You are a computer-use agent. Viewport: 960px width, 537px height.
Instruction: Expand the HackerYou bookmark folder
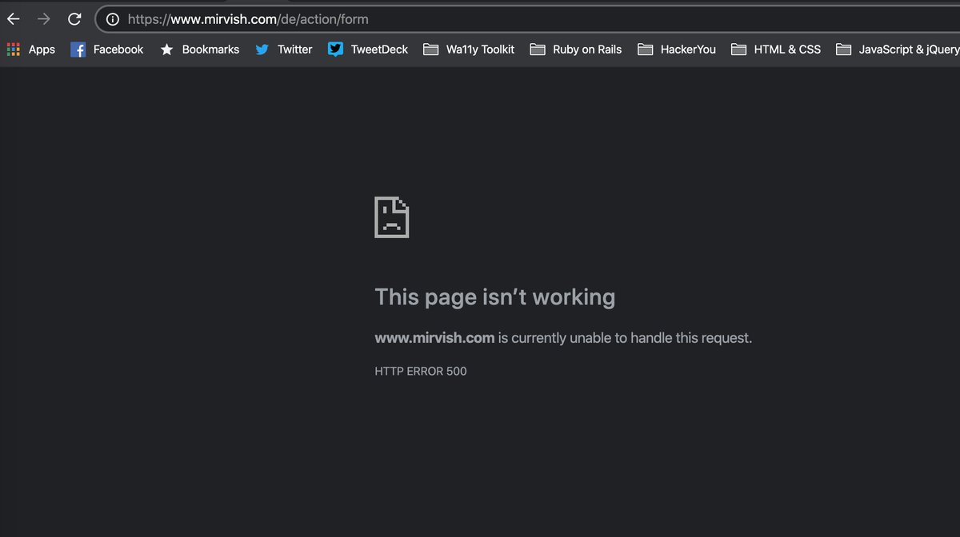677,50
